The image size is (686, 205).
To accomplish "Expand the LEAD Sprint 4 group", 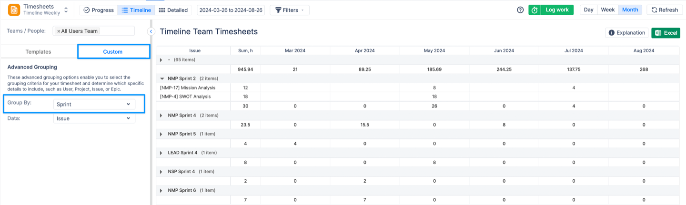I will [161, 153].
